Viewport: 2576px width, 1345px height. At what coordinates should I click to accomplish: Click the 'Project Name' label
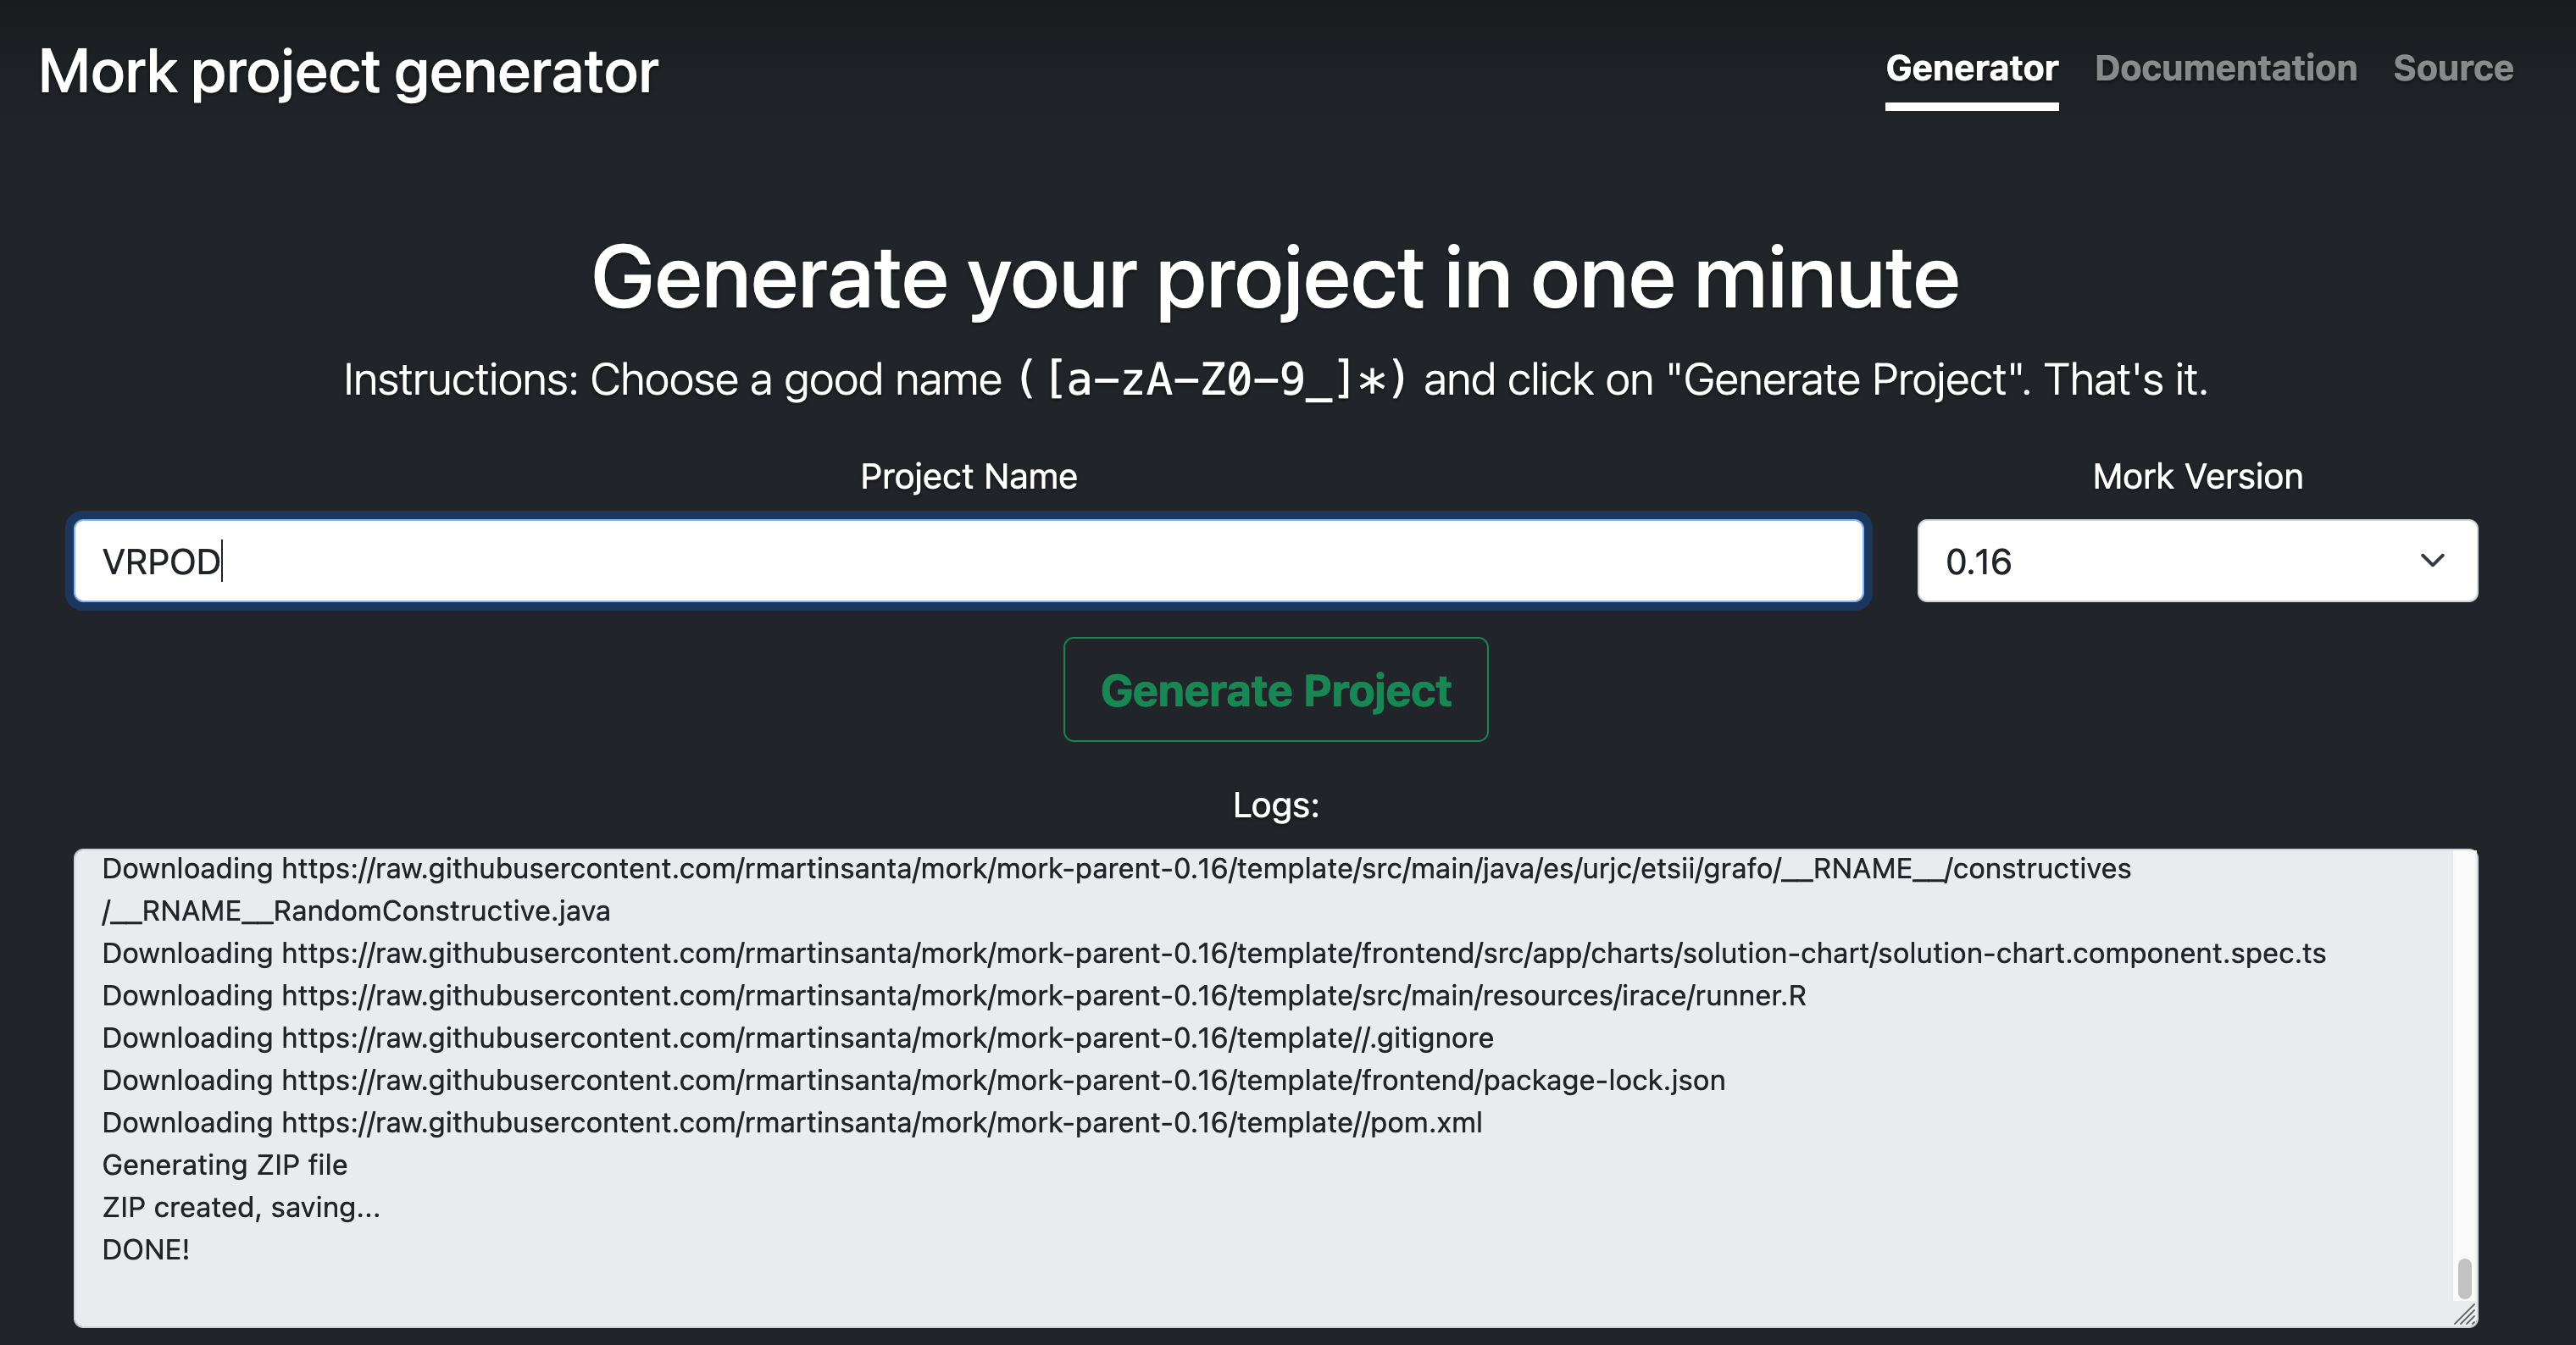pyautogui.click(x=968, y=477)
